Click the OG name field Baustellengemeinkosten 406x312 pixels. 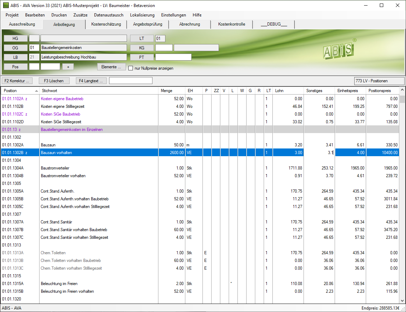pyautogui.click(x=84, y=48)
